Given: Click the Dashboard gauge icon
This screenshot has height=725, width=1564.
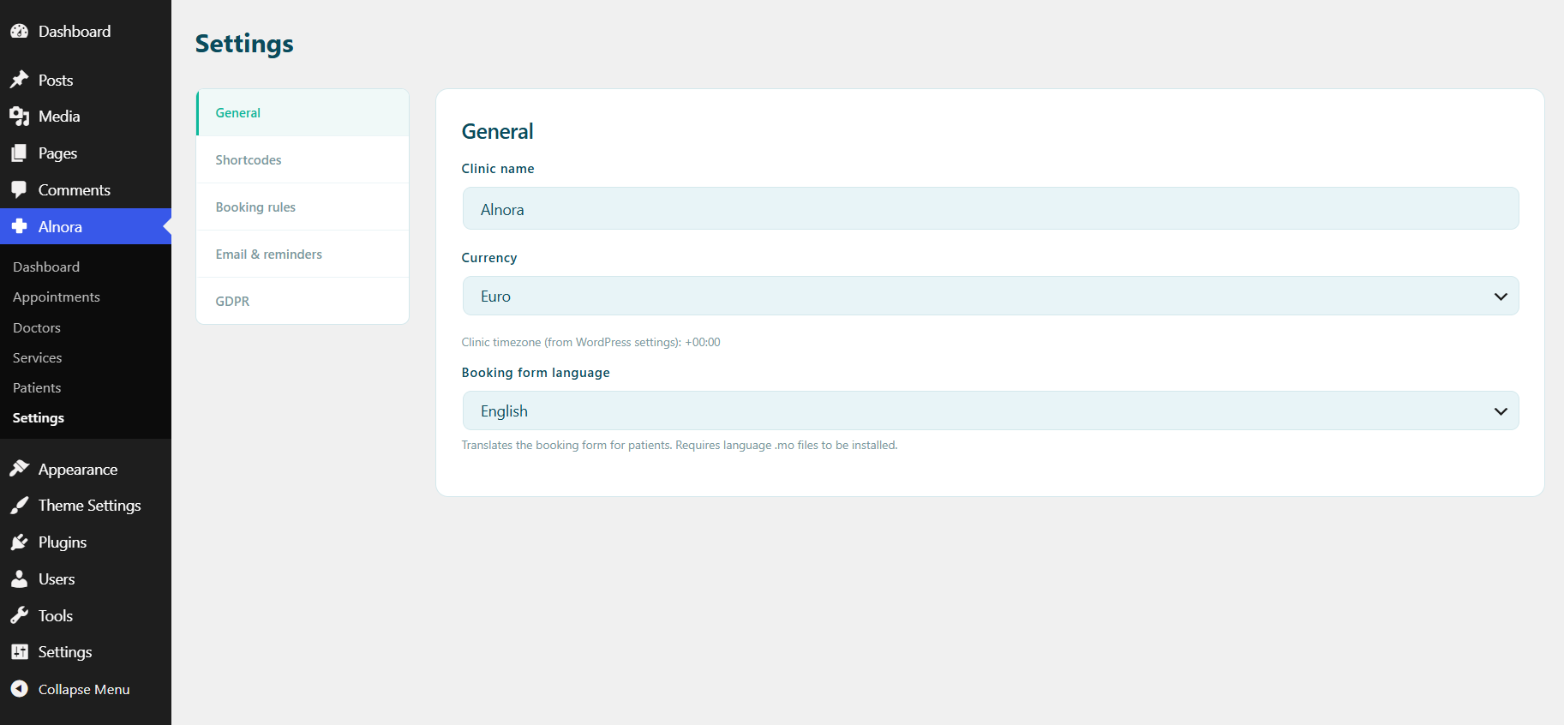Looking at the screenshot, I should pyautogui.click(x=19, y=31).
